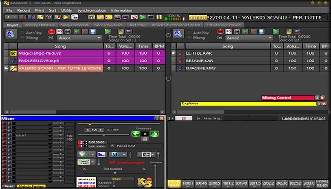The height and width of the screenshot is (189, 331).
Task: Open the tempo gauge dropdown in the Mixer
Action: click(93, 162)
